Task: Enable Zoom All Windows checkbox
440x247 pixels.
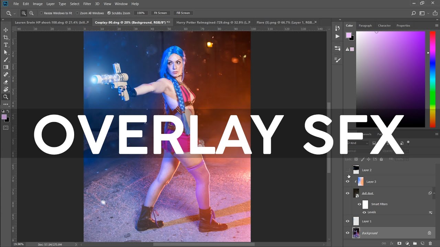Action: point(77,13)
